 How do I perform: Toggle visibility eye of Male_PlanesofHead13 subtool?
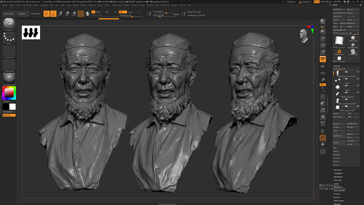point(358,72)
